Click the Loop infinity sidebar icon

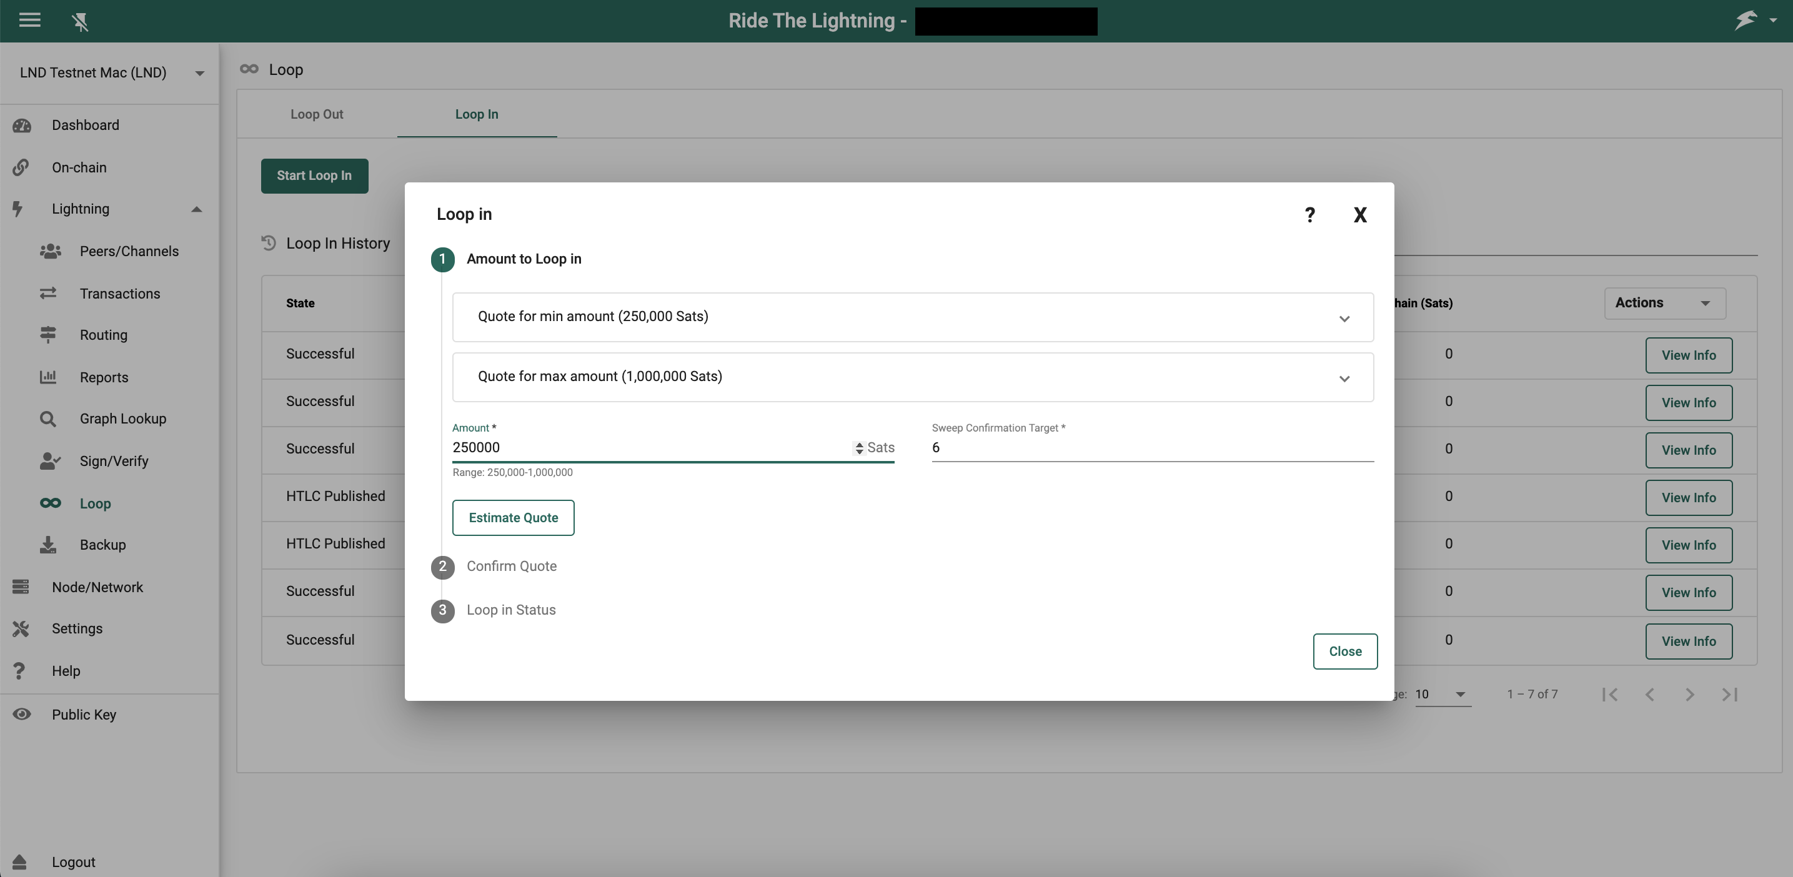[x=50, y=503]
